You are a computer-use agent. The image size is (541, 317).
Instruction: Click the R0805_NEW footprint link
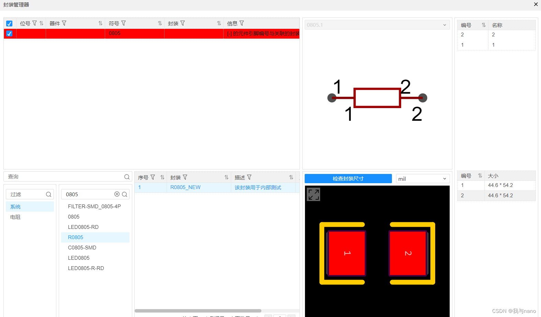tap(185, 187)
